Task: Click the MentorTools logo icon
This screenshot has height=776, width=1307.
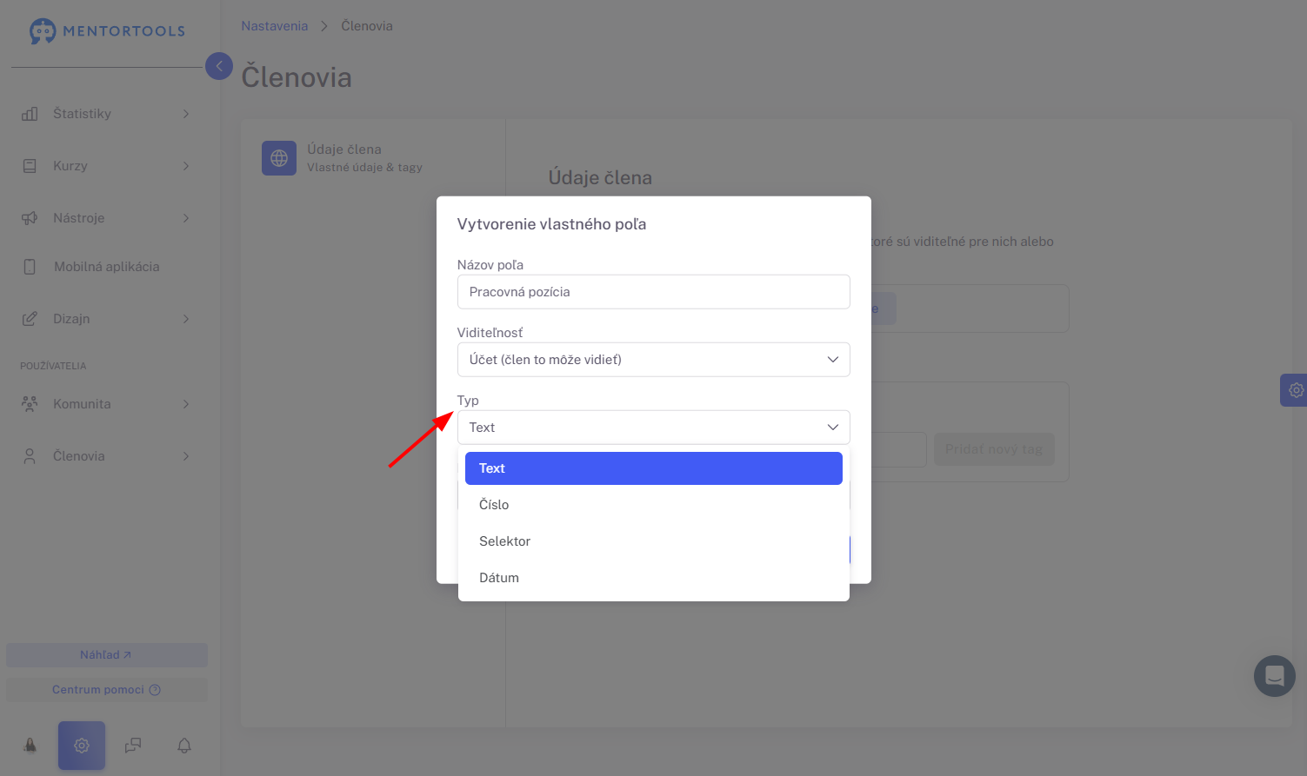Action: pyautogui.click(x=42, y=31)
